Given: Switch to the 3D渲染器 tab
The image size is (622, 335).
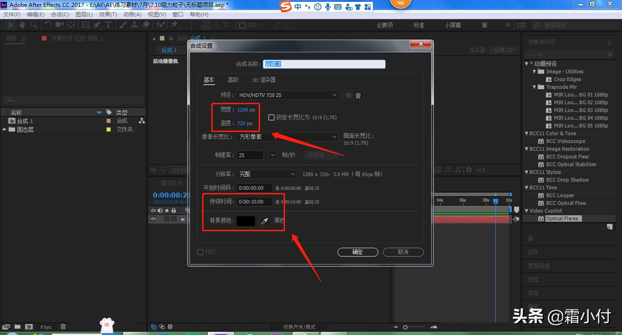Looking at the screenshot, I should 263,80.
